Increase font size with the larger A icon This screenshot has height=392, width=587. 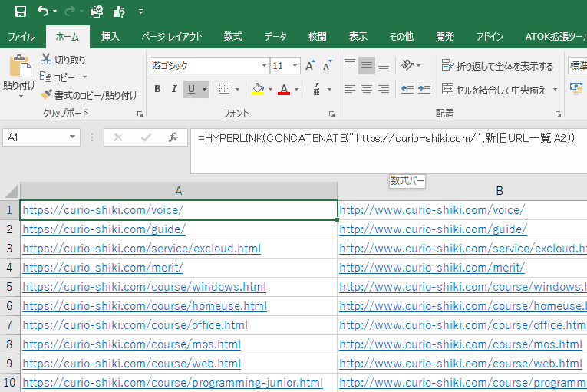(x=310, y=66)
